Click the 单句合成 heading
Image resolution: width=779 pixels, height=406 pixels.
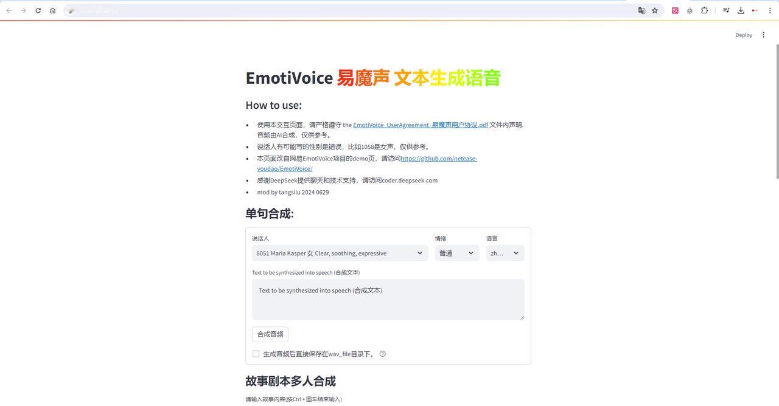coord(270,213)
